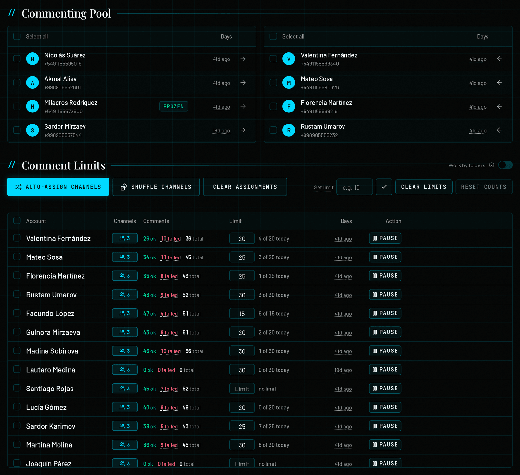Click 19d ago for Lautaro Medina
This screenshot has width=520, height=475.
343,370
